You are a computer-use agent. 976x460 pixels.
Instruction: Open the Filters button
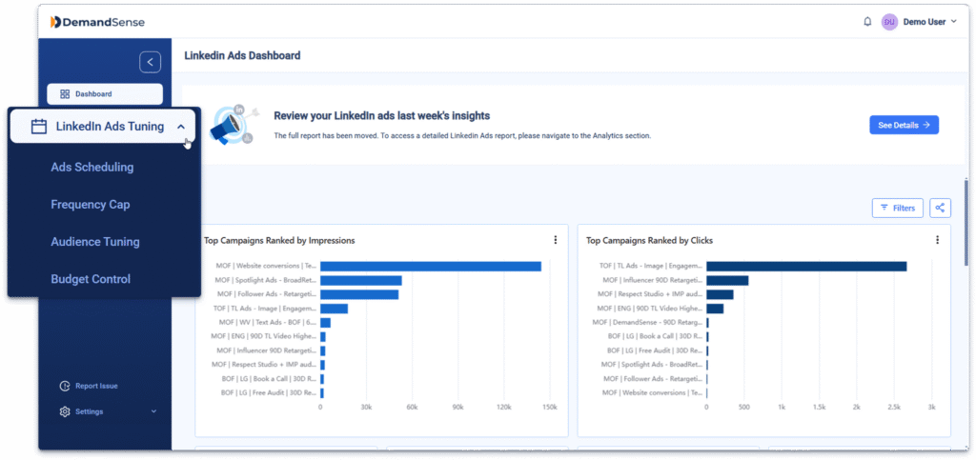(898, 209)
